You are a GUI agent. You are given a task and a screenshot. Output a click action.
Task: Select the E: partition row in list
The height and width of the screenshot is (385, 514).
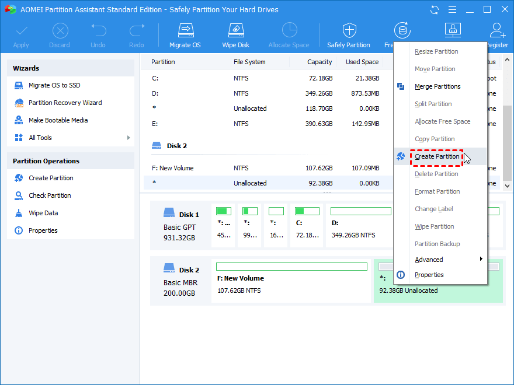[x=263, y=124]
